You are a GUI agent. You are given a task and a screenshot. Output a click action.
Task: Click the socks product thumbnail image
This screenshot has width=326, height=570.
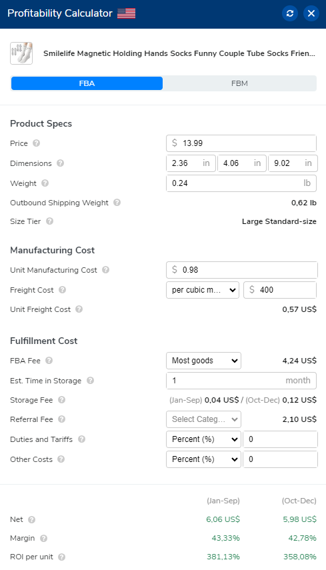click(21, 53)
